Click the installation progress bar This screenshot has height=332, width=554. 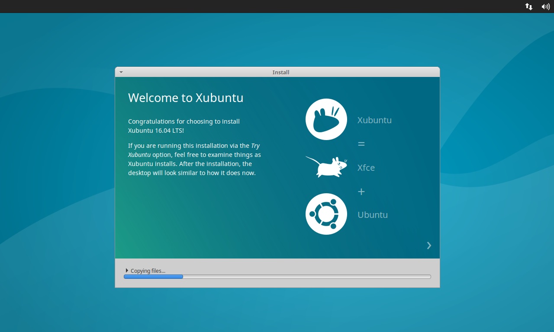(x=277, y=277)
